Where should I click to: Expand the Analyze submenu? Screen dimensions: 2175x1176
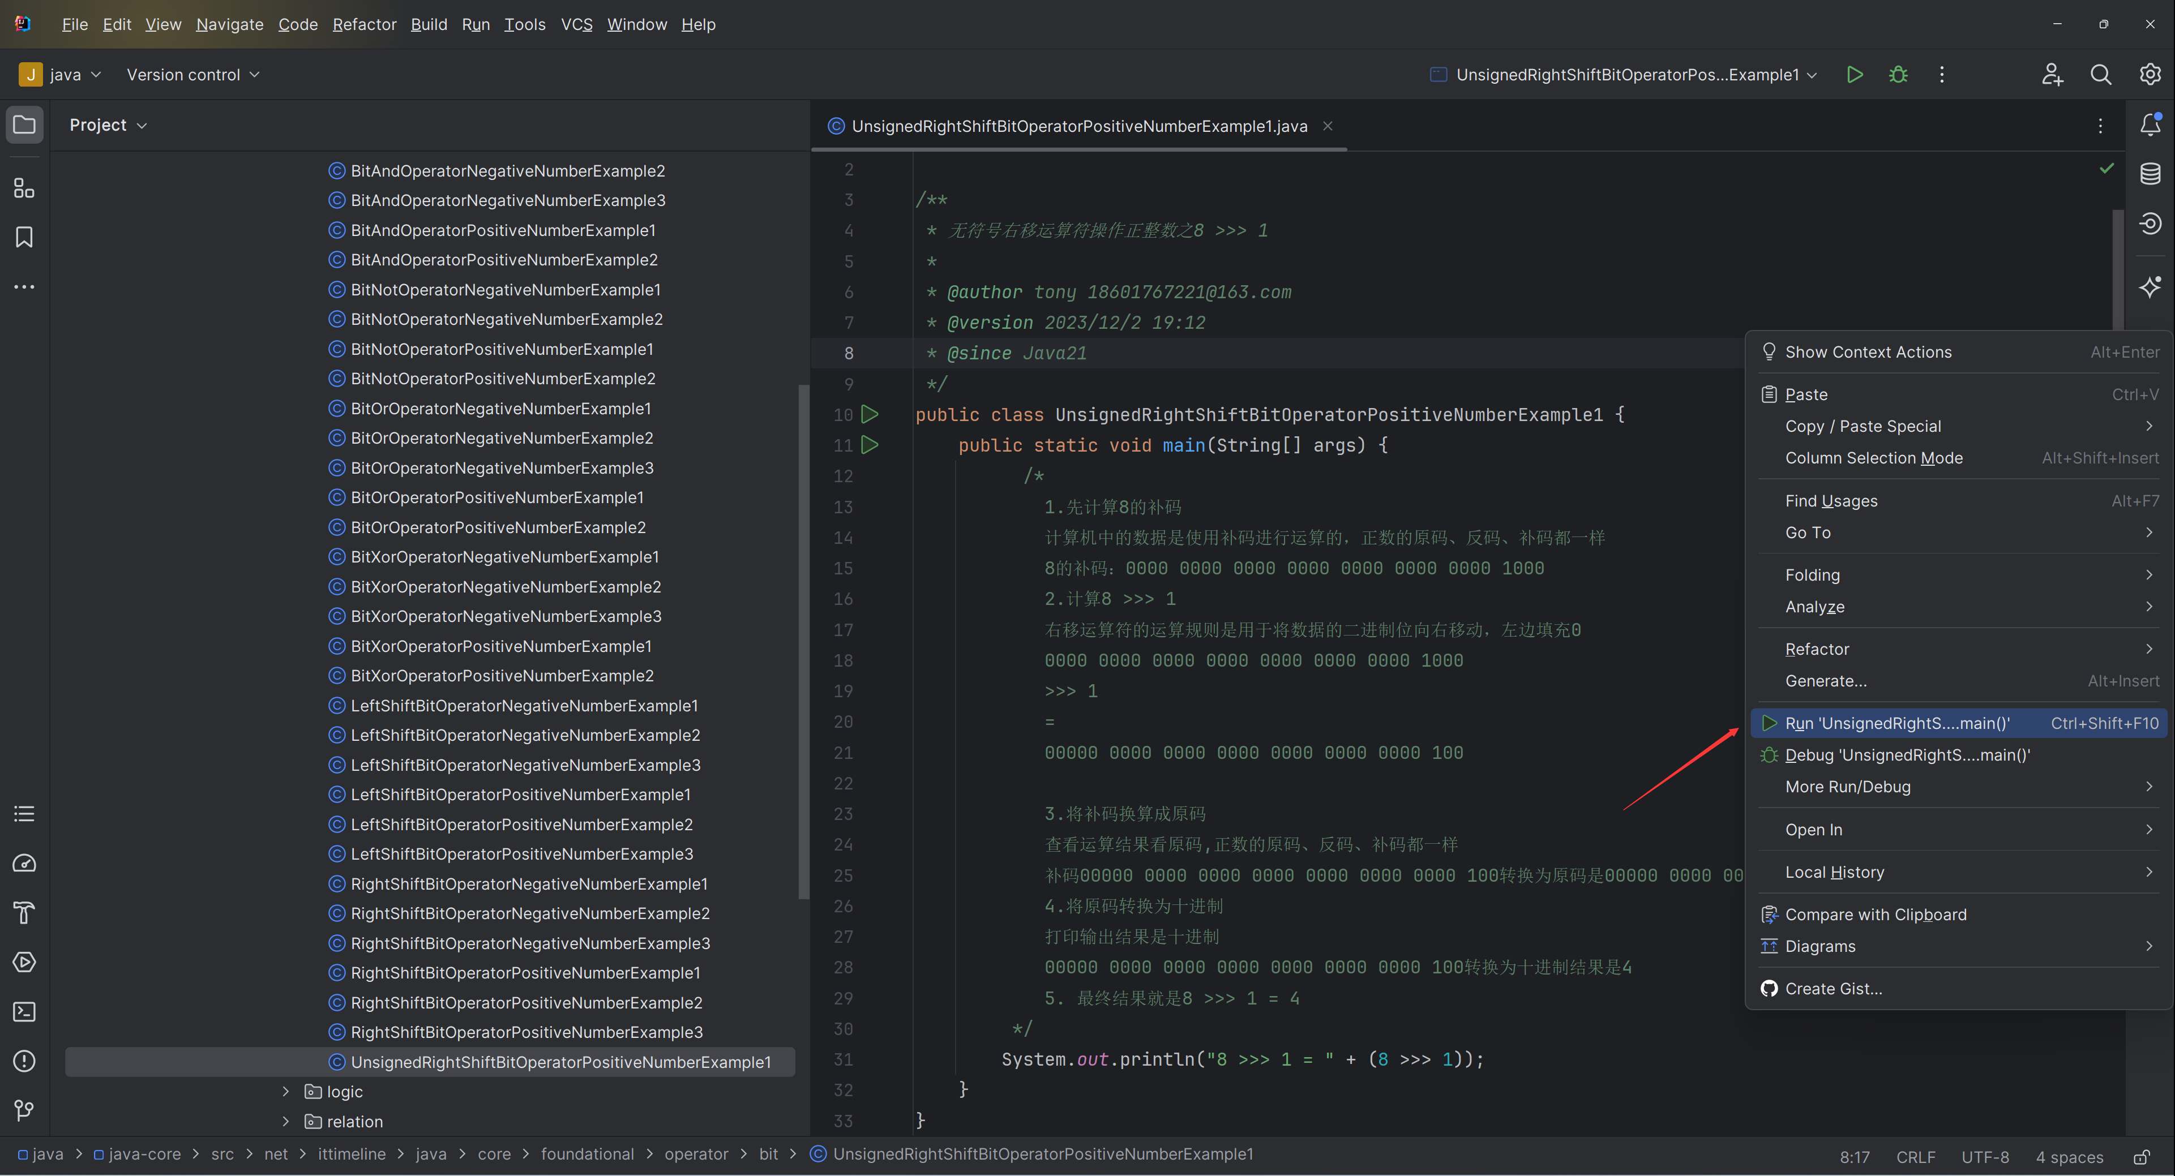tap(1959, 607)
